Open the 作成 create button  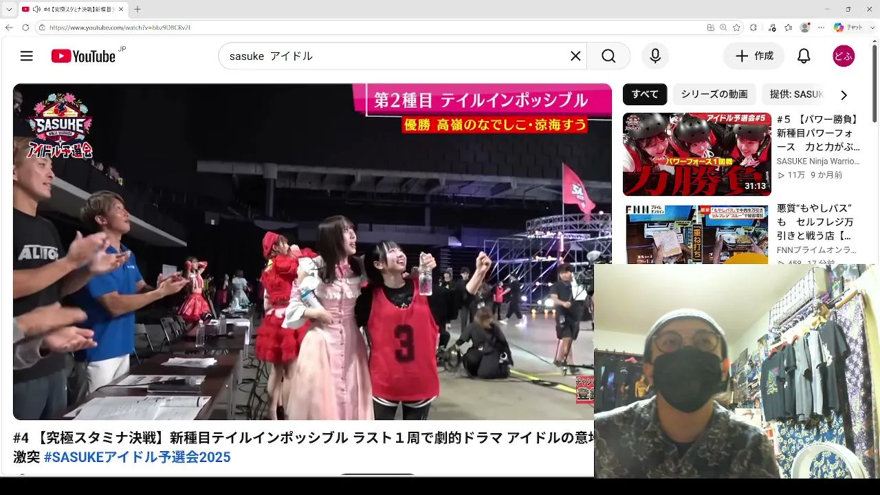(754, 56)
